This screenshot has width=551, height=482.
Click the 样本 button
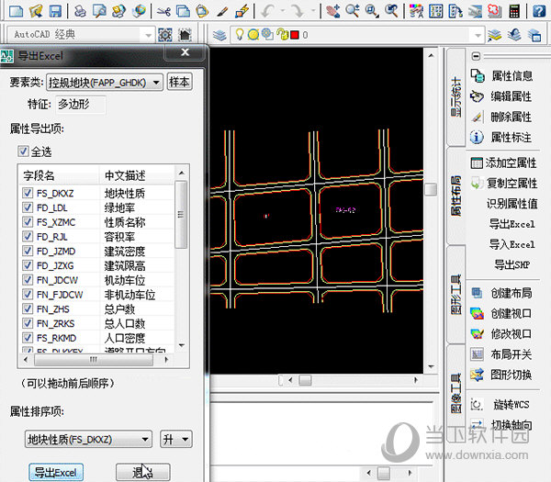[x=180, y=82]
